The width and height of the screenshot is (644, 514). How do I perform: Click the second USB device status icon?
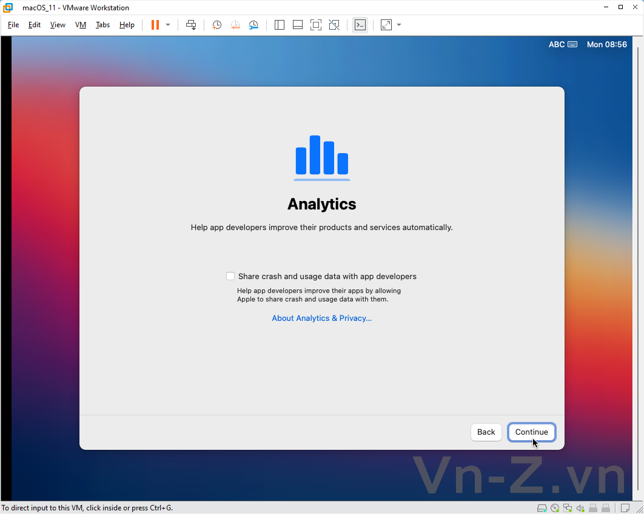pyautogui.click(x=605, y=509)
